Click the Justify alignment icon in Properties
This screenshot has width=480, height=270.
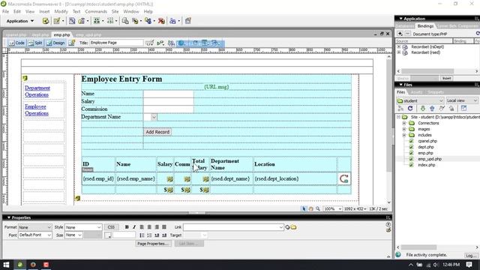coord(164,226)
